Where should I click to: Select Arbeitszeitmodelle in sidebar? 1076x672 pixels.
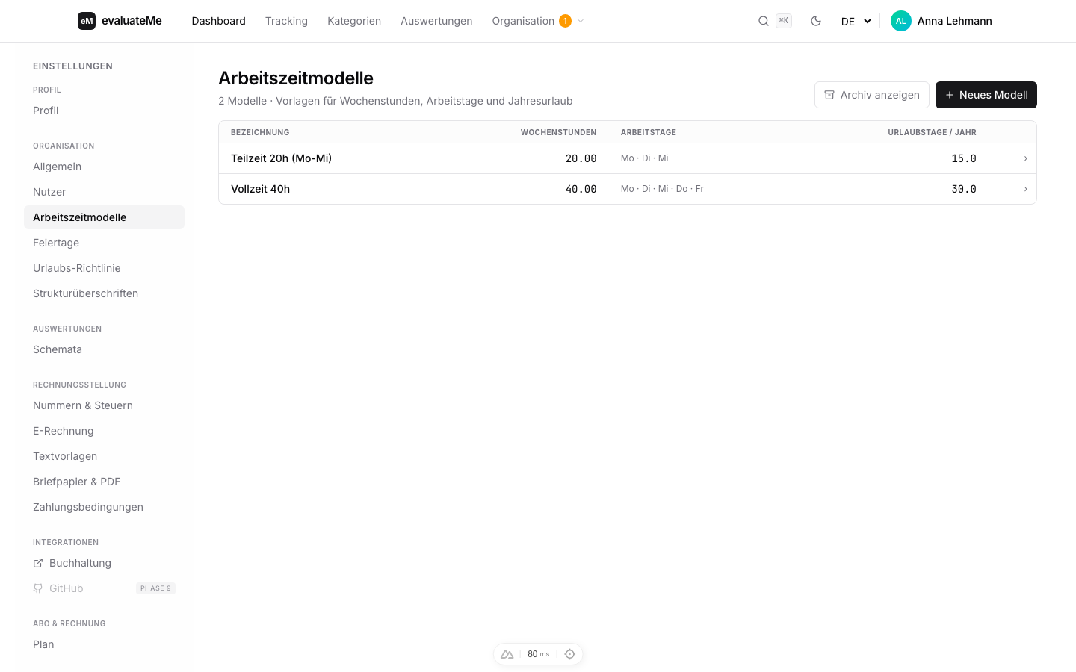pyautogui.click(x=104, y=217)
